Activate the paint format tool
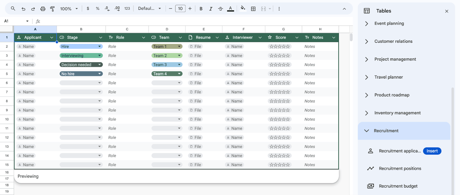The width and height of the screenshot is (460, 195). pos(53,9)
